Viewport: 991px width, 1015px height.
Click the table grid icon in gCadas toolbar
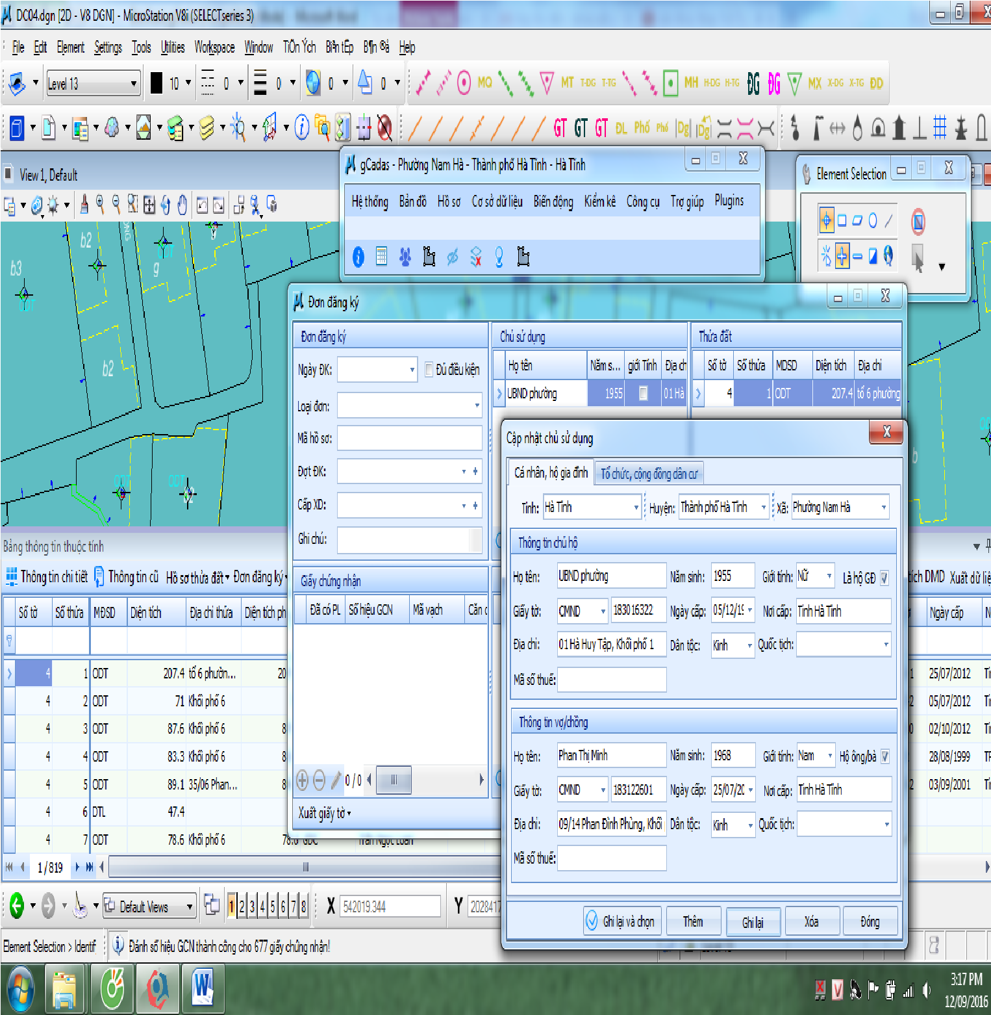(381, 257)
